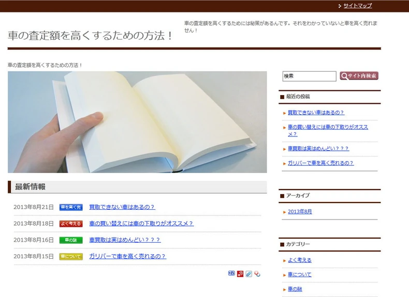Click the blue 車を高く売 category badge
The height and width of the screenshot is (297, 409).
(x=71, y=207)
